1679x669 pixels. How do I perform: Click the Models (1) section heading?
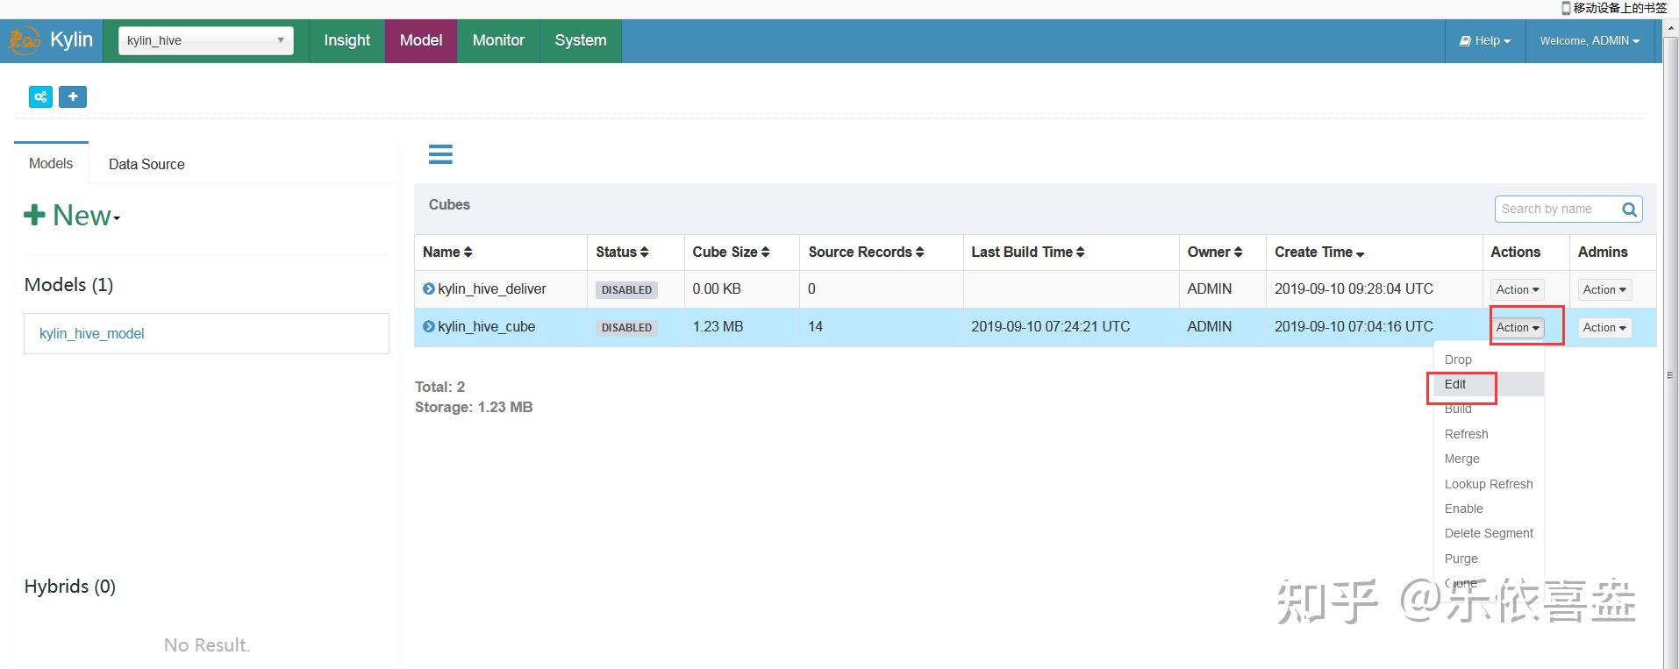pos(68,285)
